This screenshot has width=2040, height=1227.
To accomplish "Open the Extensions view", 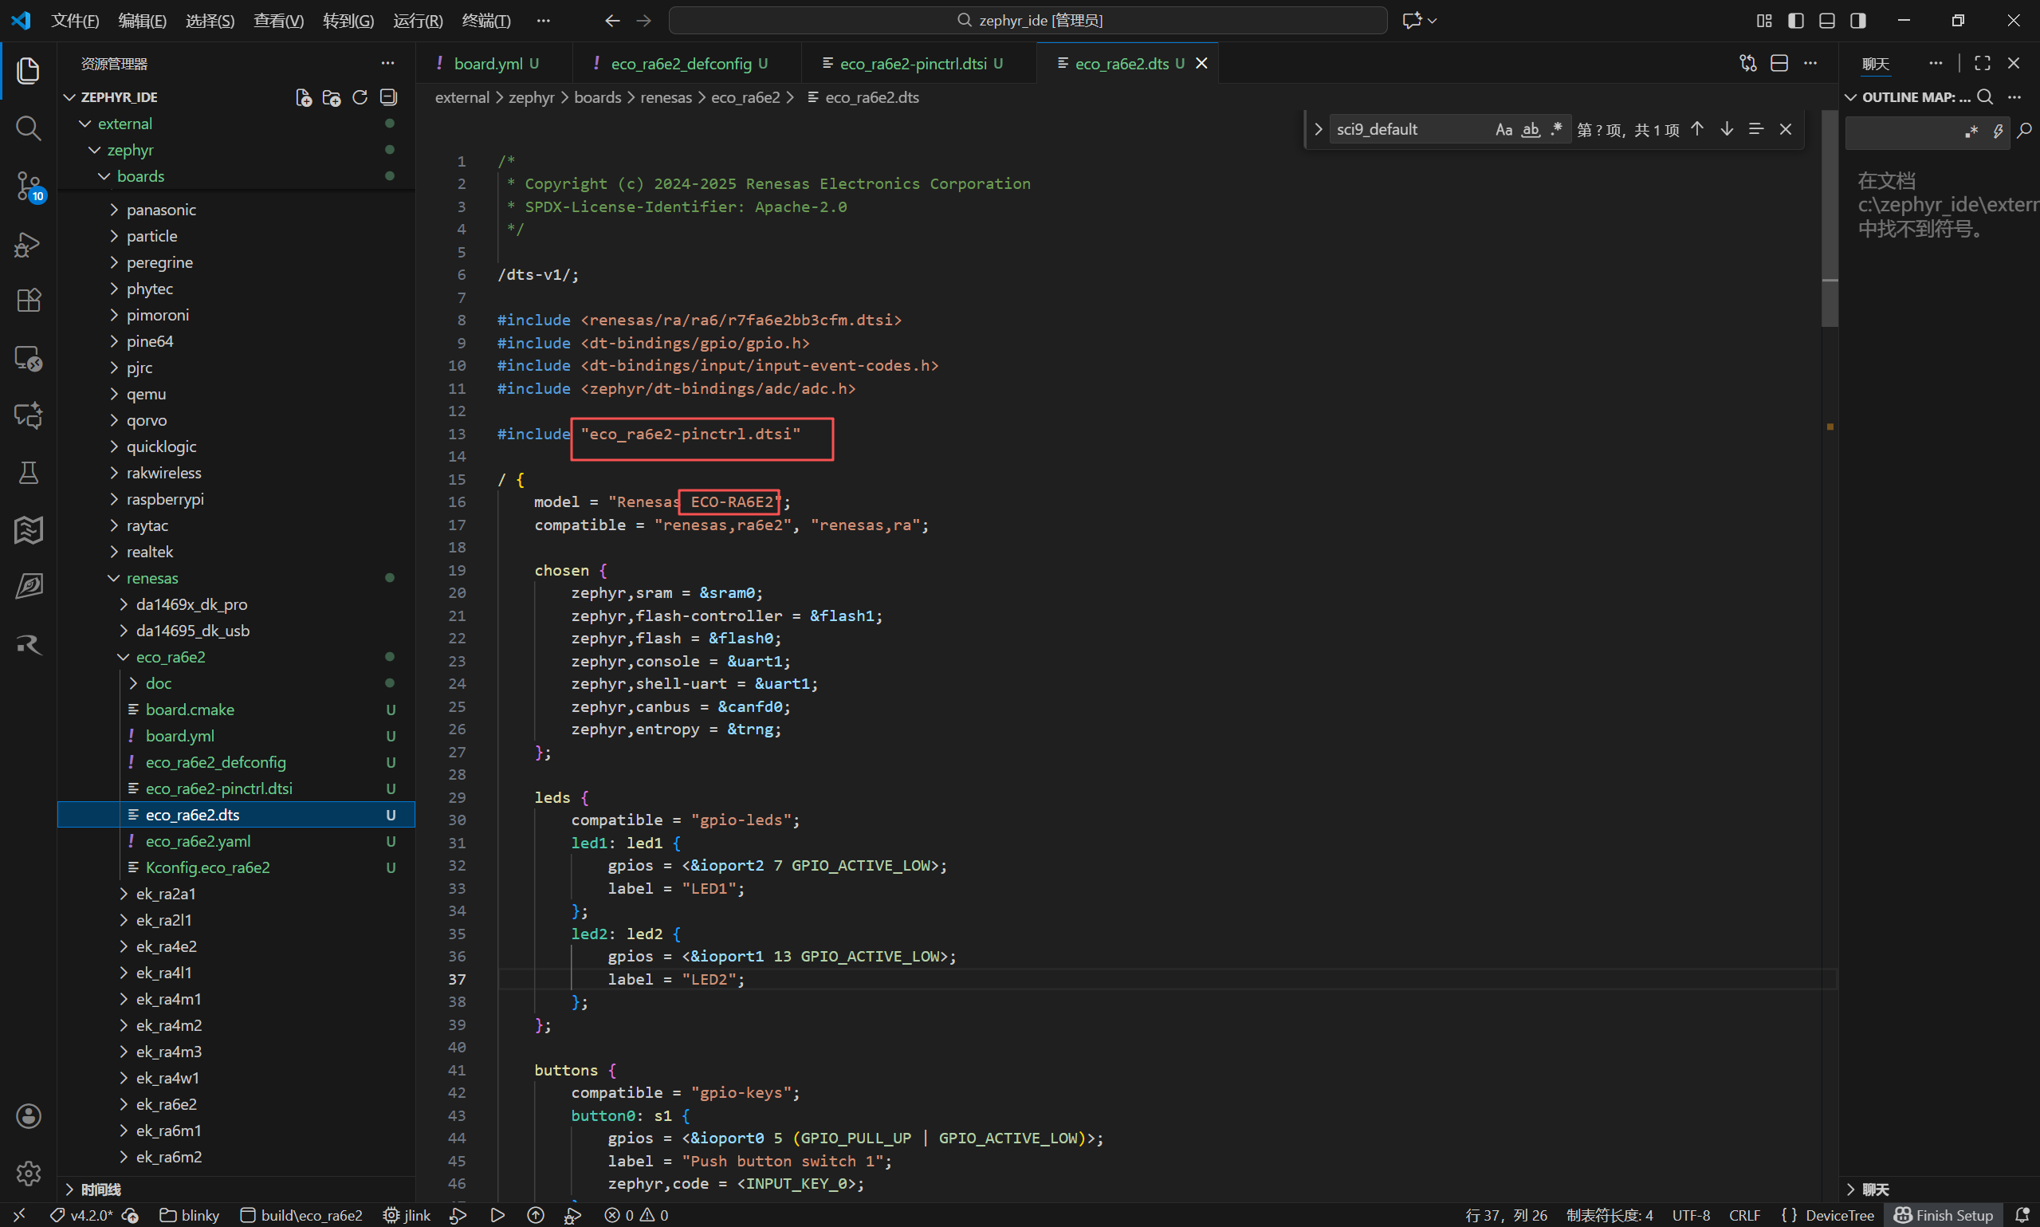I will [28, 300].
